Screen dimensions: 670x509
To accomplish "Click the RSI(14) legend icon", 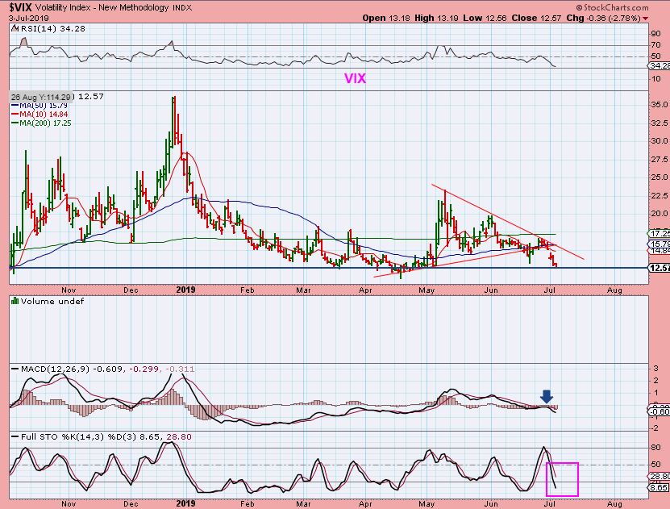I will click(x=15, y=28).
